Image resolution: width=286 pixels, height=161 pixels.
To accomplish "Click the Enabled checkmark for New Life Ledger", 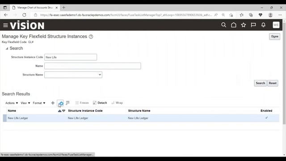I will (266, 118).
